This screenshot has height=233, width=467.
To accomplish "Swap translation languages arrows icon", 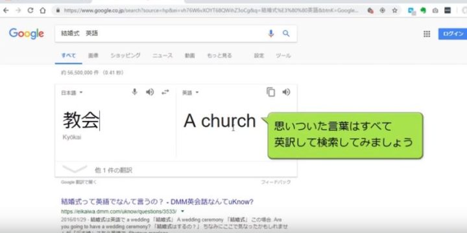I will click(x=165, y=92).
